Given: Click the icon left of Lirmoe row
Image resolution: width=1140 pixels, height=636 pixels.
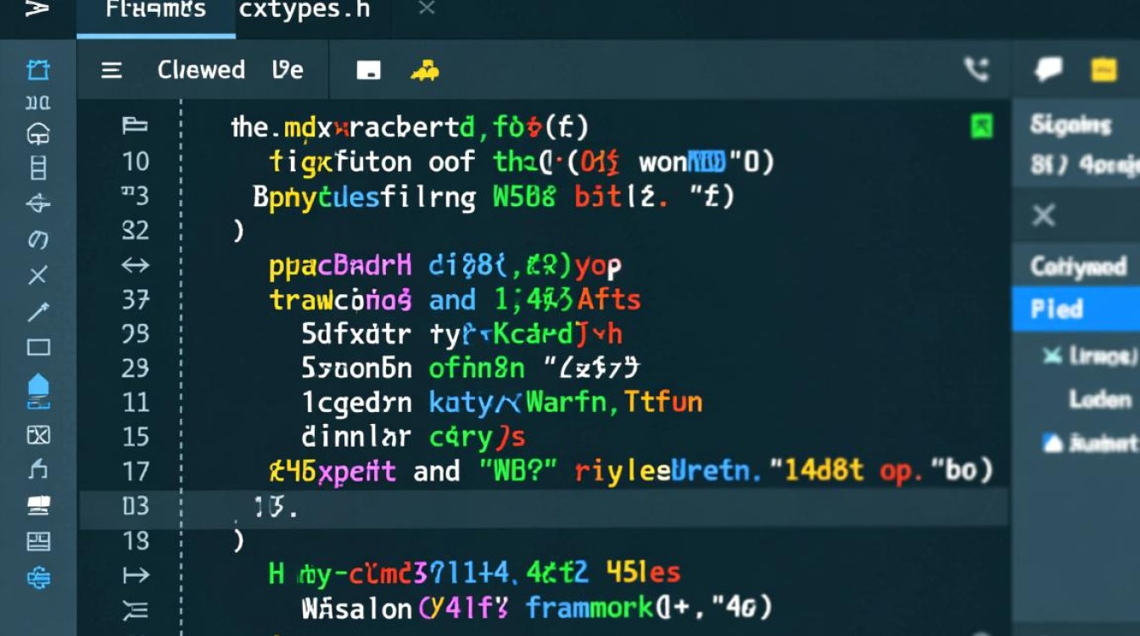Looking at the screenshot, I should (x=1052, y=356).
